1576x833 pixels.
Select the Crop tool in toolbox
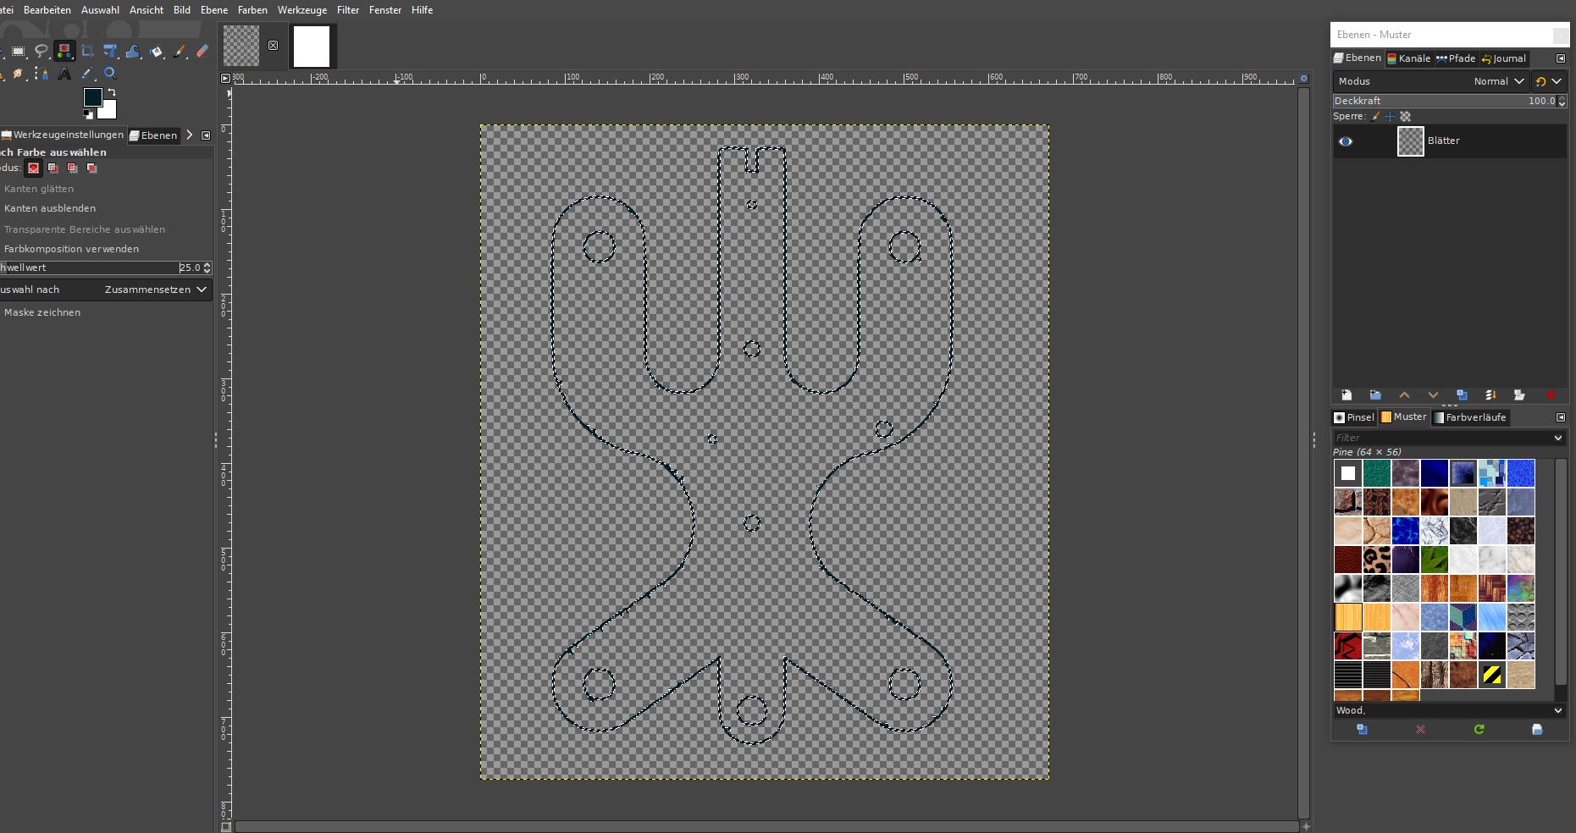(x=87, y=52)
